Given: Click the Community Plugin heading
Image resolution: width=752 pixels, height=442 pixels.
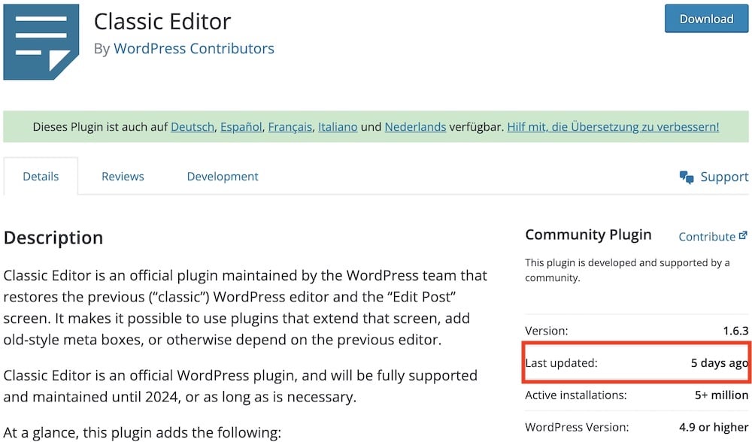Looking at the screenshot, I should (x=588, y=235).
